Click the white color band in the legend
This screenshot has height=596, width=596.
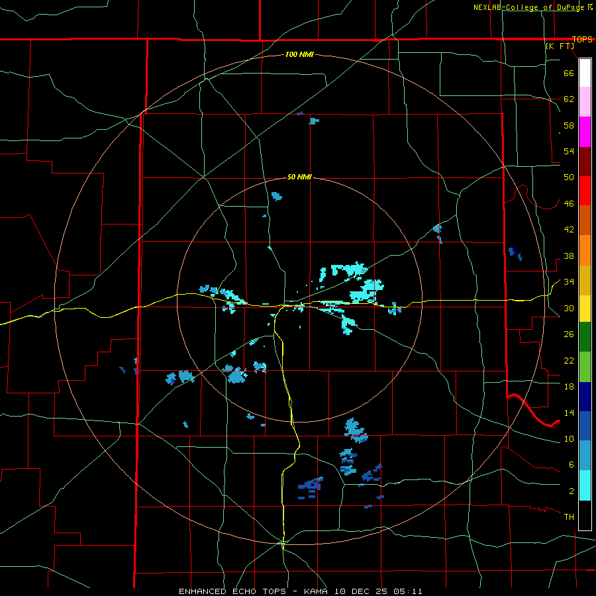[x=585, y=73]
